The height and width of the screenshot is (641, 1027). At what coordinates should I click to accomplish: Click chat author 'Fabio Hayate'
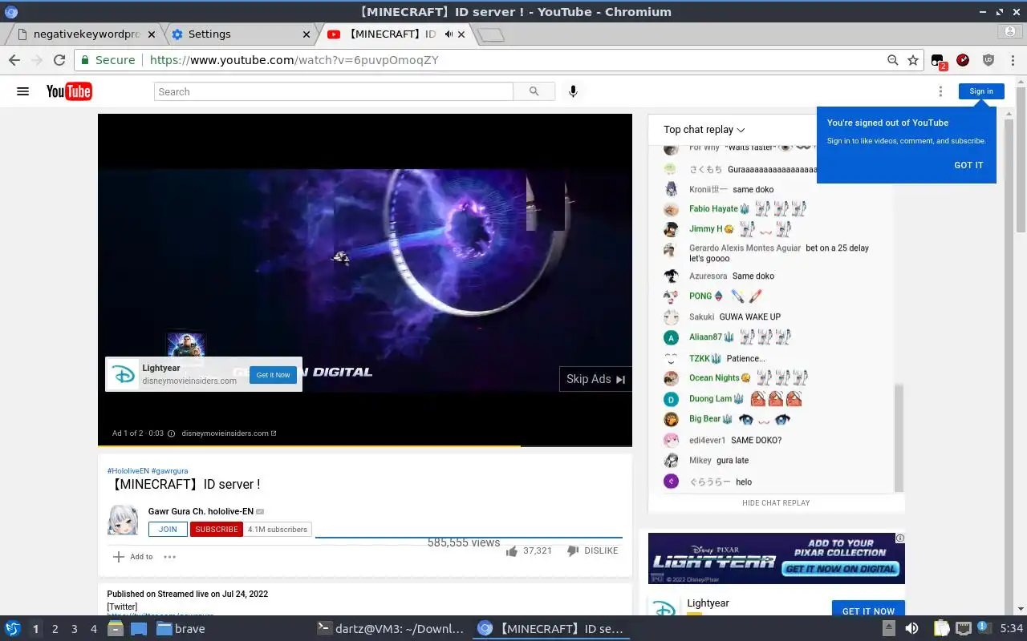tap(713, 209)
